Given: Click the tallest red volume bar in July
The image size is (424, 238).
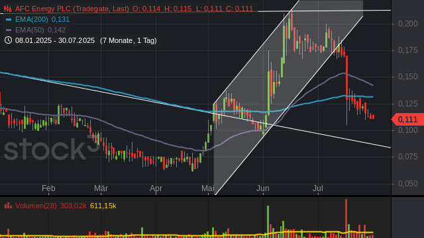Looking at the screenshot, I should pyautogui.click(x=346, y=218).
